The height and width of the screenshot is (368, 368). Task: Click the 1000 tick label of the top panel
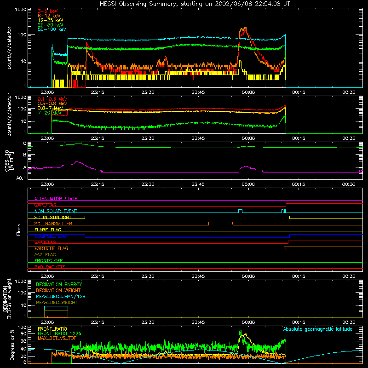[21, 9]
